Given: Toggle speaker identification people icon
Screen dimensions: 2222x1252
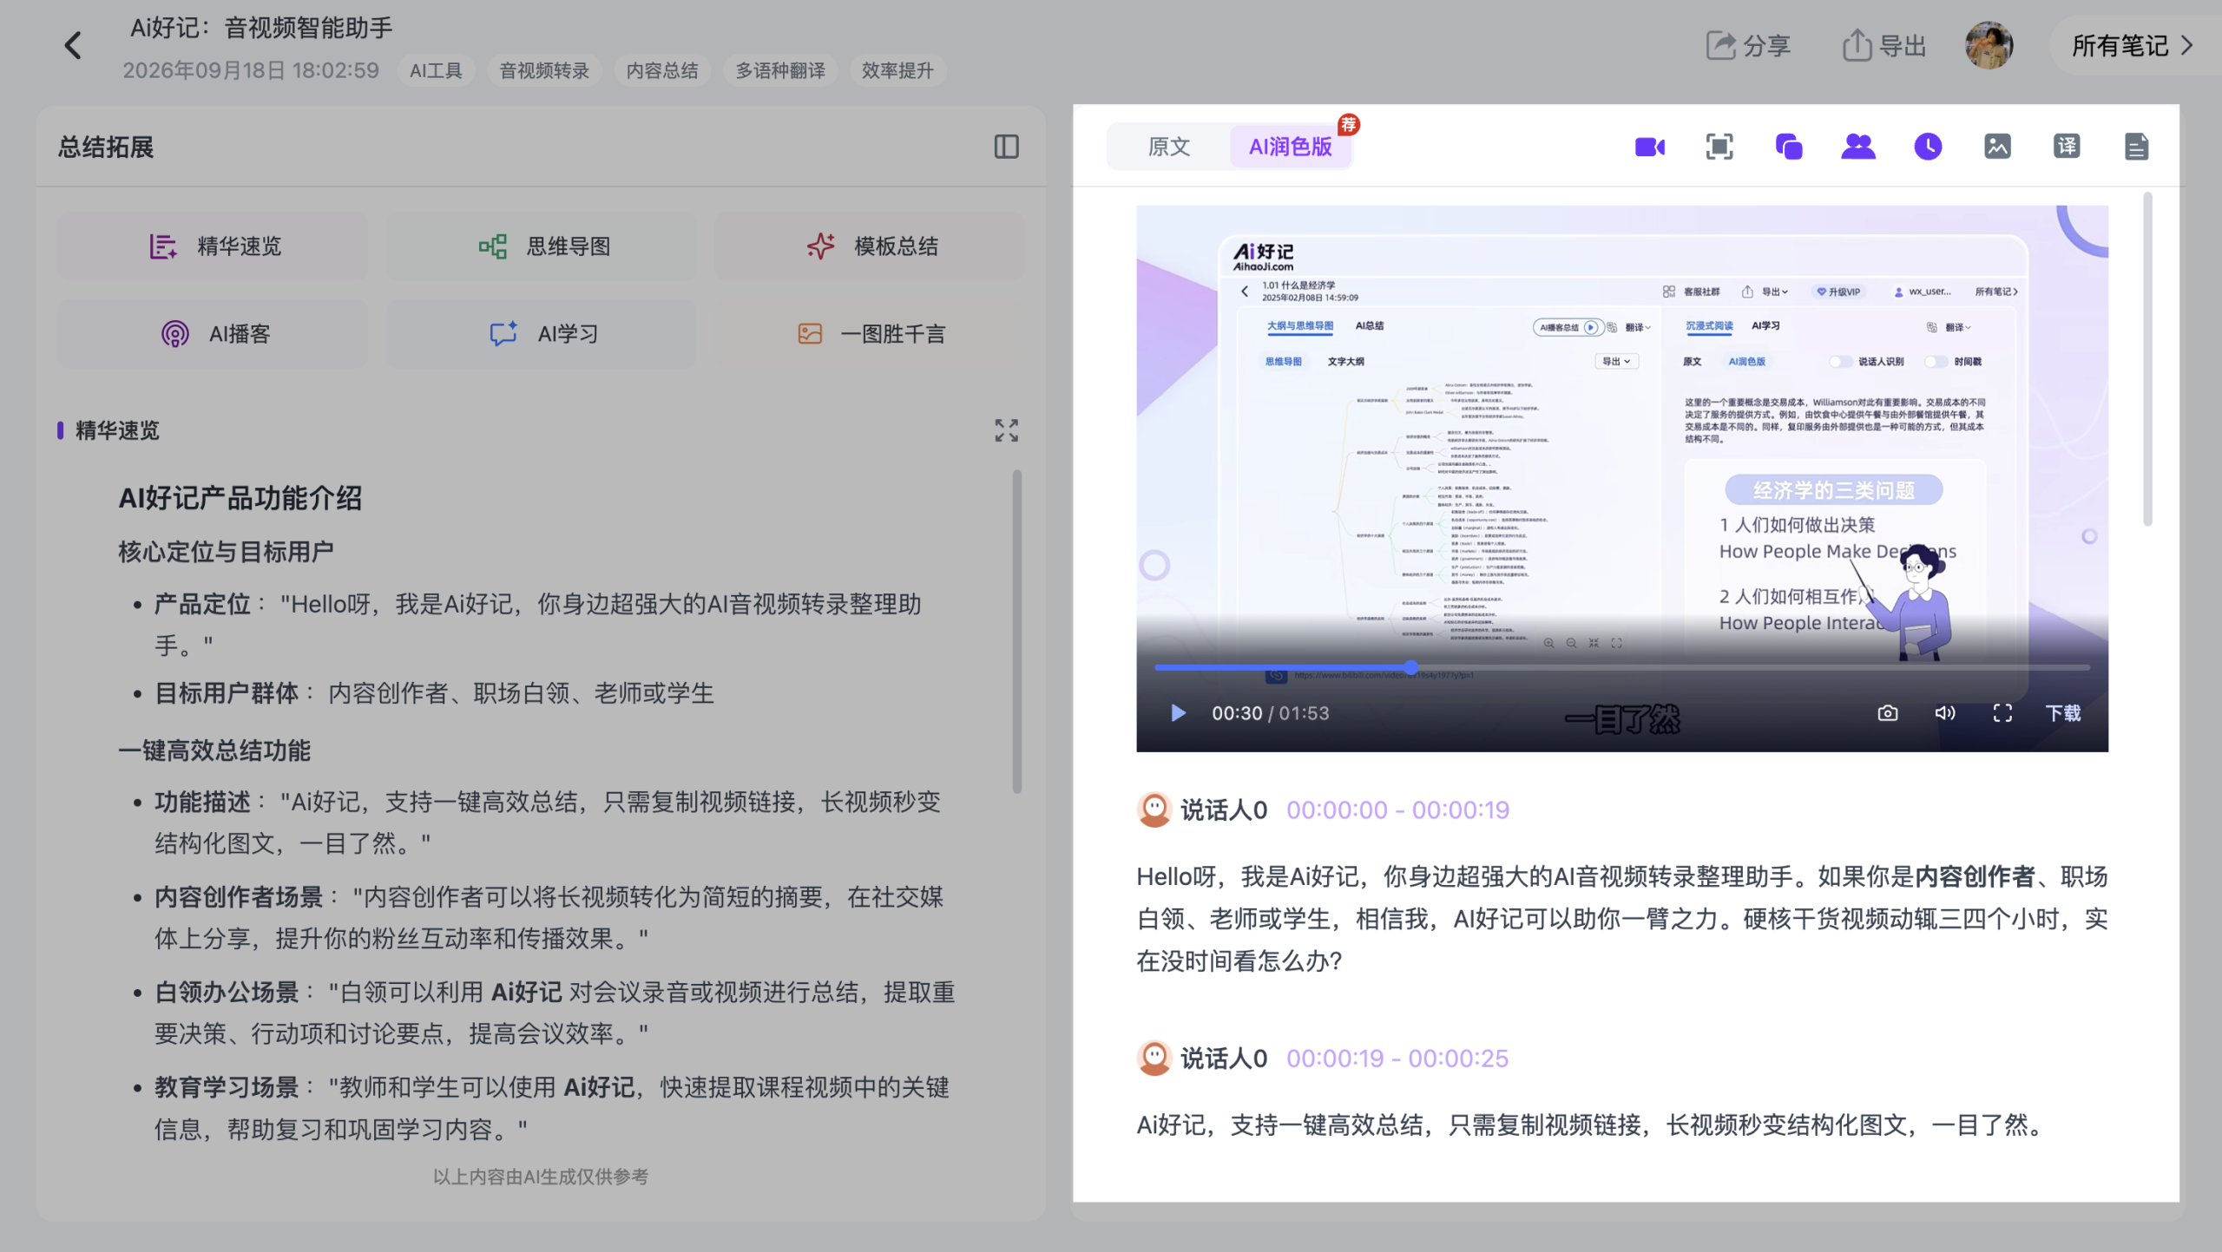Looking at the screenshot, I should click(1857, 147).
